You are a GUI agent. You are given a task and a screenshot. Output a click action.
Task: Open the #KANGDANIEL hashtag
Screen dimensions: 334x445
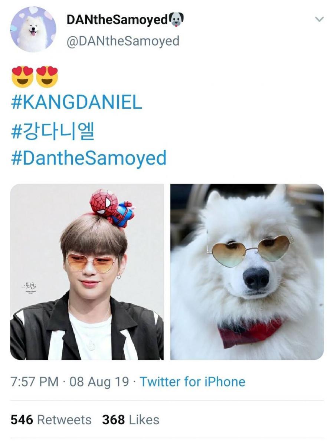click(76, 103)
